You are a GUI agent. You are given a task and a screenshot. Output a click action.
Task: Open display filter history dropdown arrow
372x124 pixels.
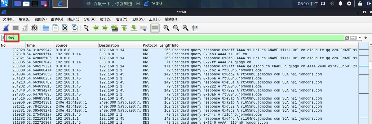click(x=360, y=38)
